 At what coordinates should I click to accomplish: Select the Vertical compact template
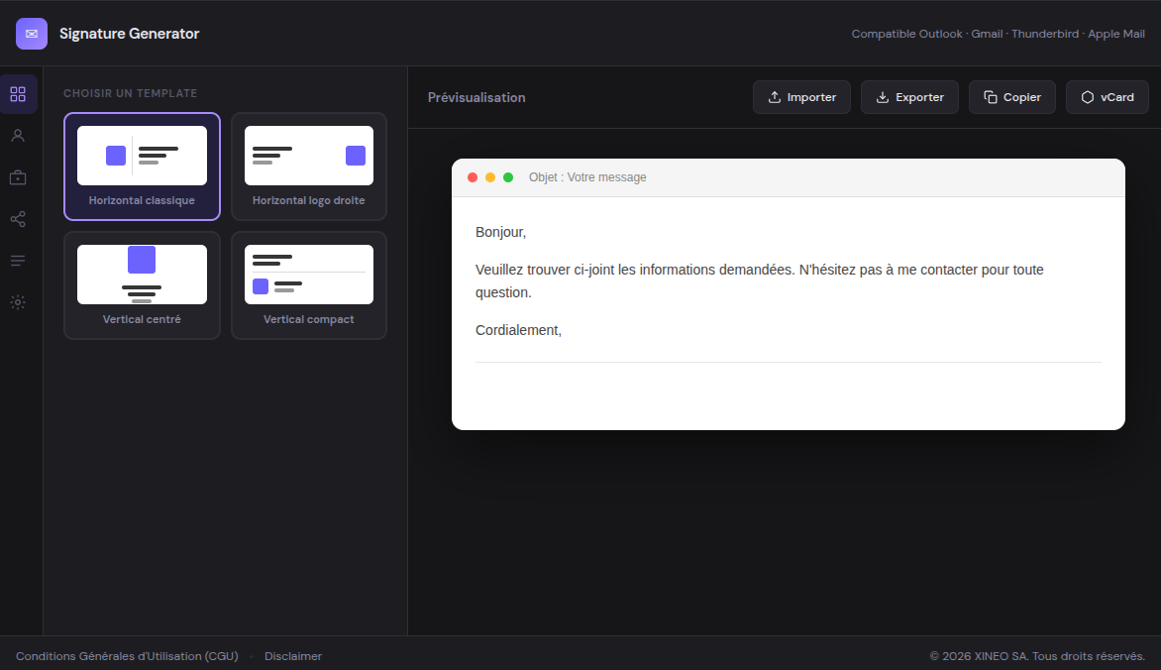[x=309, y=285]
